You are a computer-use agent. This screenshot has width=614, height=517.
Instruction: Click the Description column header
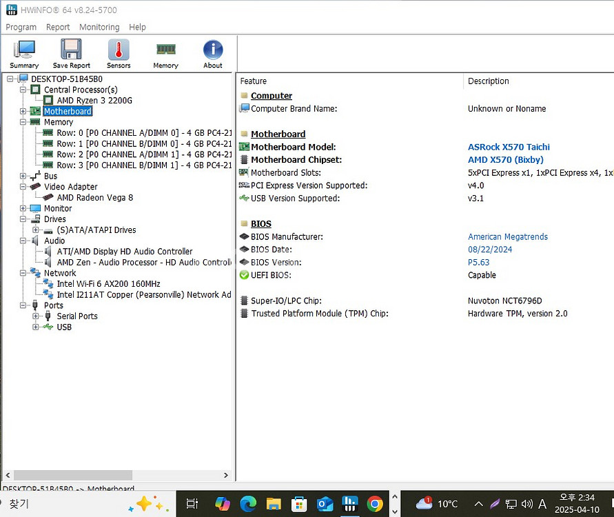click(x=539, y=81)
